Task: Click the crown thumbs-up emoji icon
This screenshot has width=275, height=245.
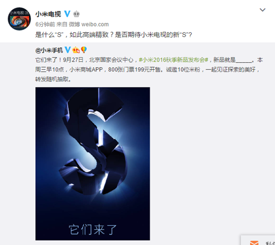Action: [76, 50]
